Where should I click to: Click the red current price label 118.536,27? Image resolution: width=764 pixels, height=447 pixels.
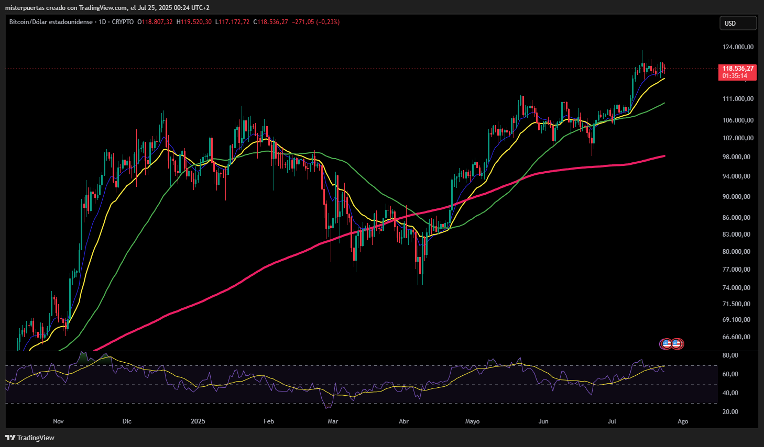tap(738, 69)
